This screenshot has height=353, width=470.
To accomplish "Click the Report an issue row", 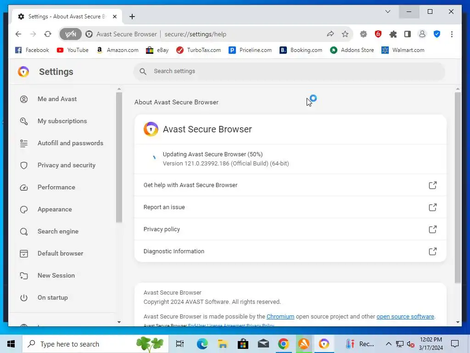I will click(290, 207).
